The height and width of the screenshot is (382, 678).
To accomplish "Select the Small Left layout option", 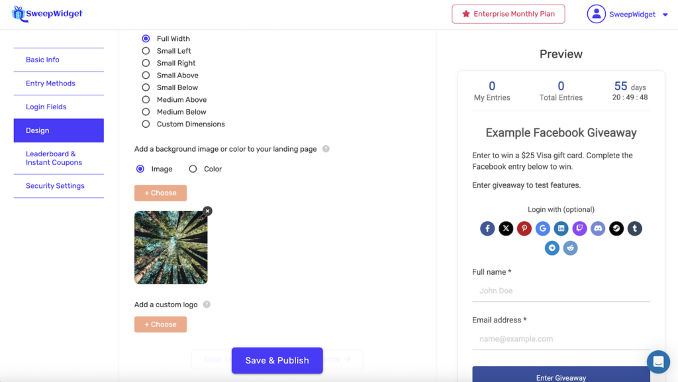I will click(x=146, y=51).
